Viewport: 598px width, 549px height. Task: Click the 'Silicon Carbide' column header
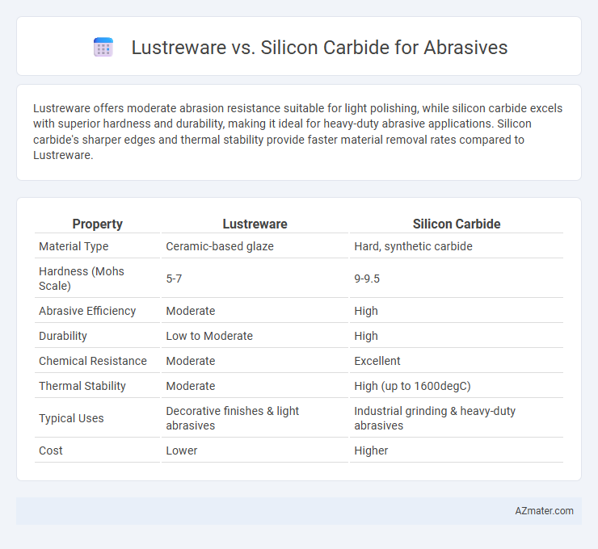(457, 224)
